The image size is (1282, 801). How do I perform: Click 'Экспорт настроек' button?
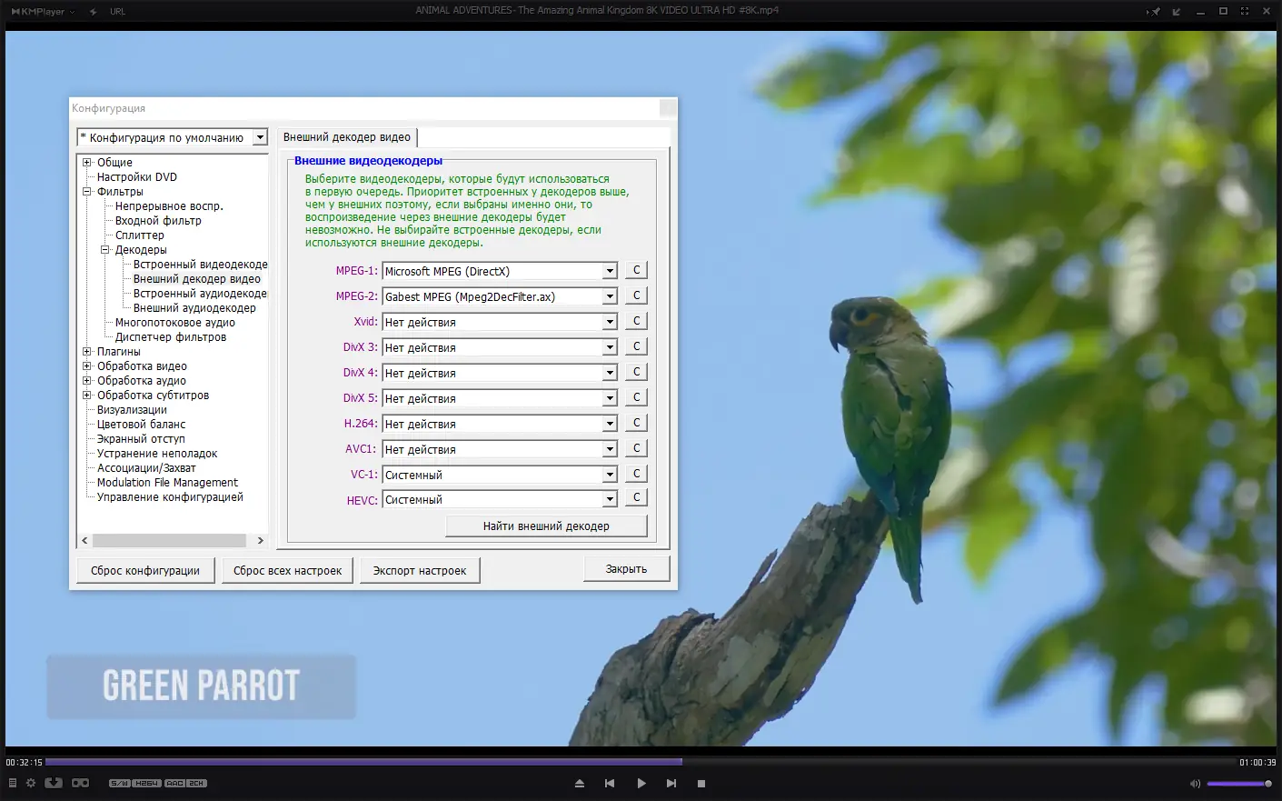click(420, 570)
